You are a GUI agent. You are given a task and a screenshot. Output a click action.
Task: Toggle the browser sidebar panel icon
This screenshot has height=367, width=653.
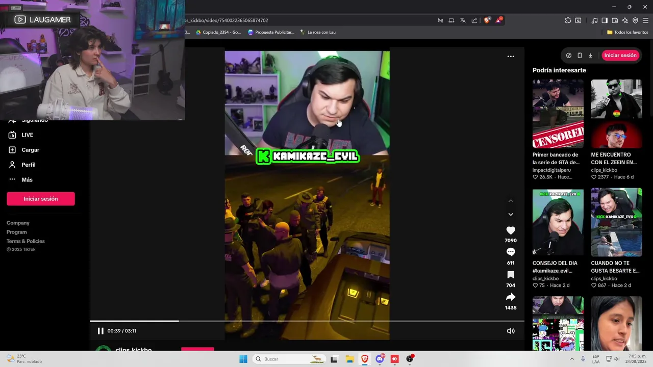tap(605, 20)
